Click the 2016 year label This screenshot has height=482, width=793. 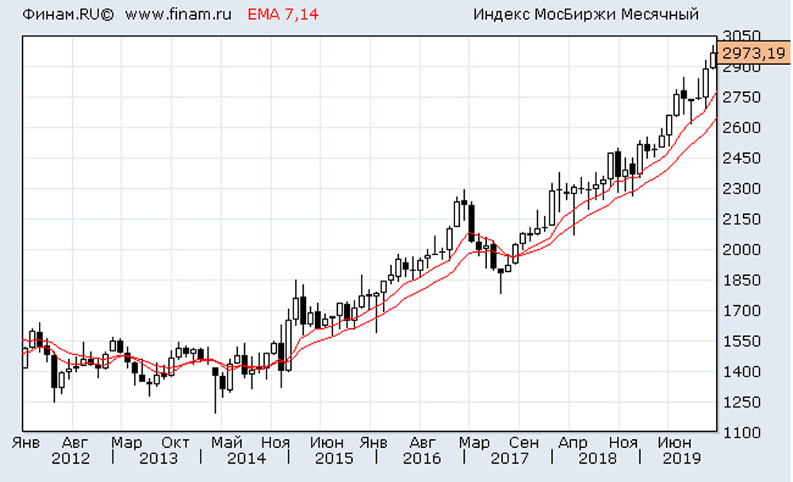point(420,458)
